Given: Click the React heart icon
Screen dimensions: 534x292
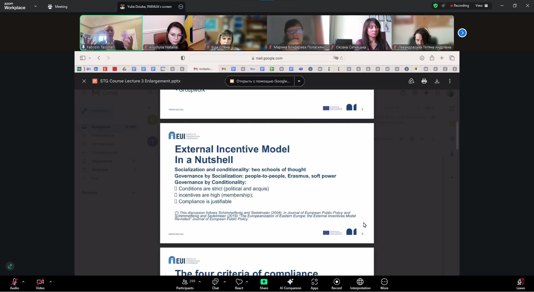Looking at the screenshot, I should click(239, 284).
